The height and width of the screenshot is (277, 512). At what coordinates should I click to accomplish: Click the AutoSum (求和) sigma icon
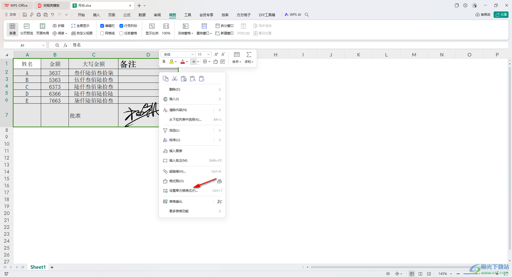(249, 55)
